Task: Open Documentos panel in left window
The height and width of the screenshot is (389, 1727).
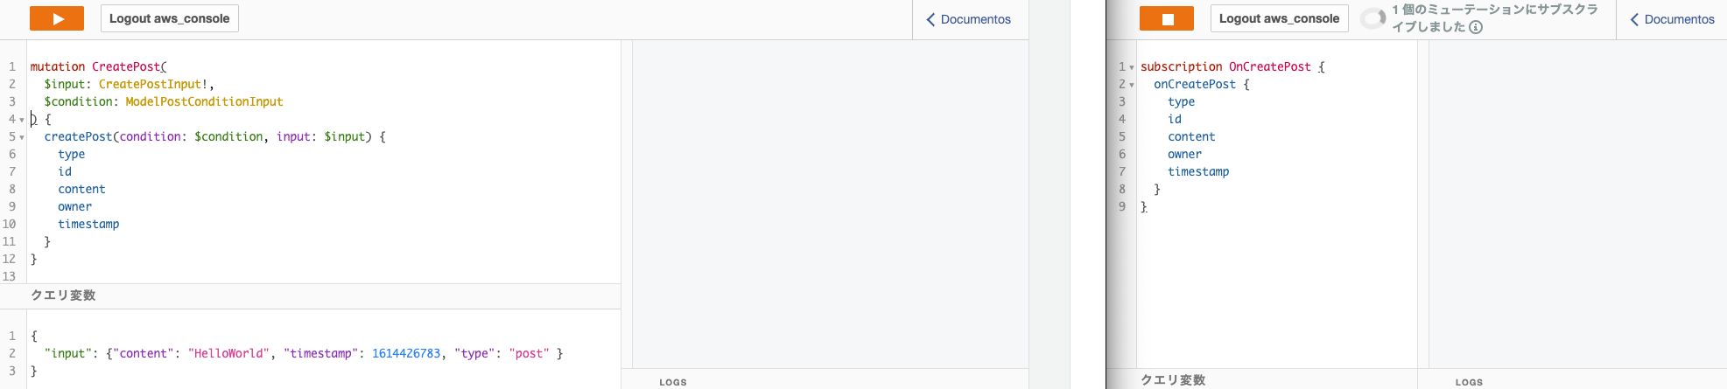Action: tap(969, 19)
